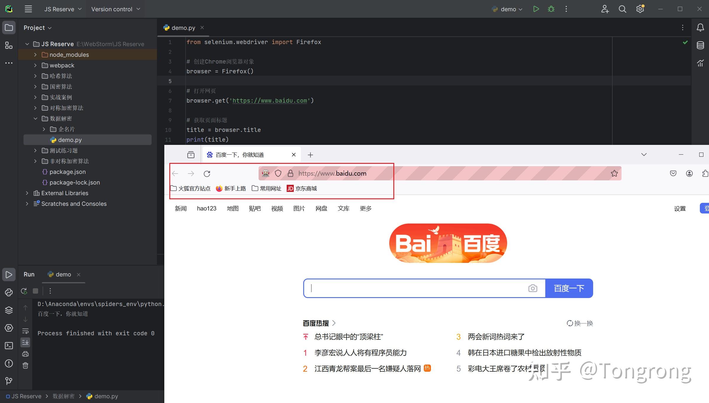Open the Database tool window on the right
The image size is (709, 403).
(x=700, y=45)
